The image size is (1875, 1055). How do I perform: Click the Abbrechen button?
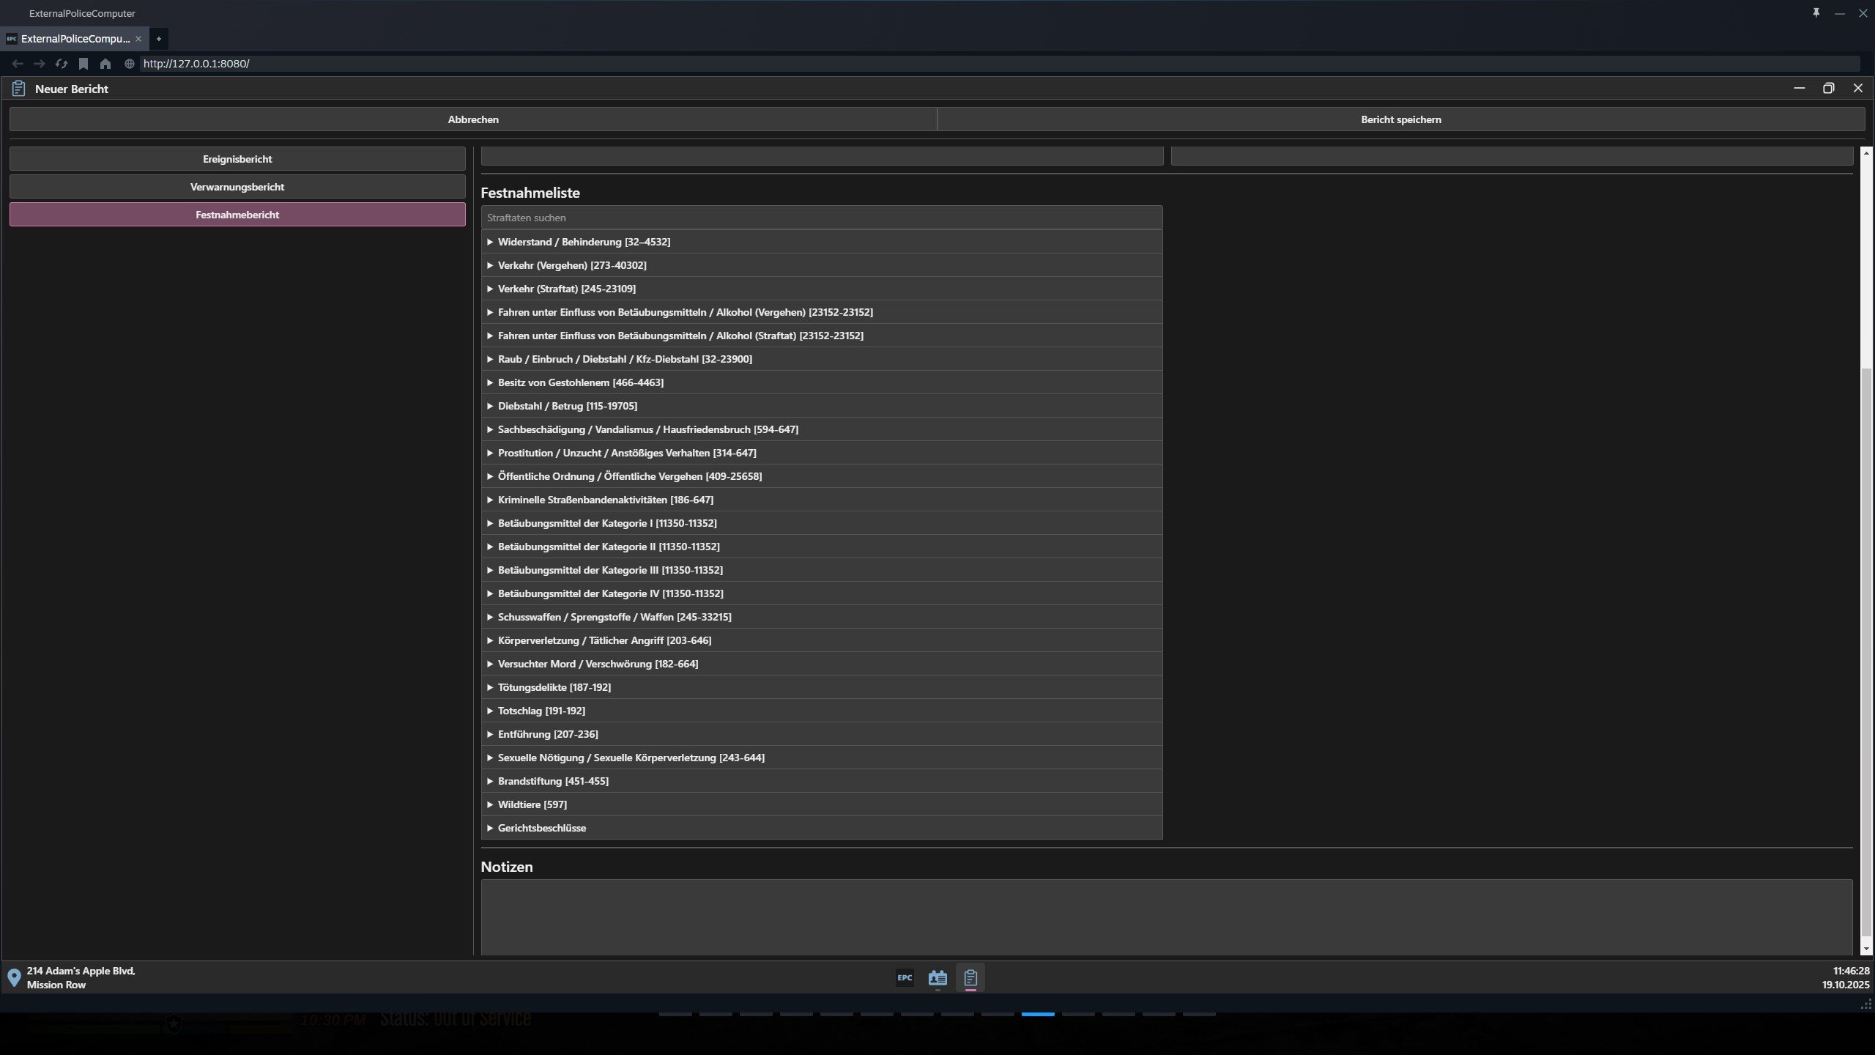473,119
